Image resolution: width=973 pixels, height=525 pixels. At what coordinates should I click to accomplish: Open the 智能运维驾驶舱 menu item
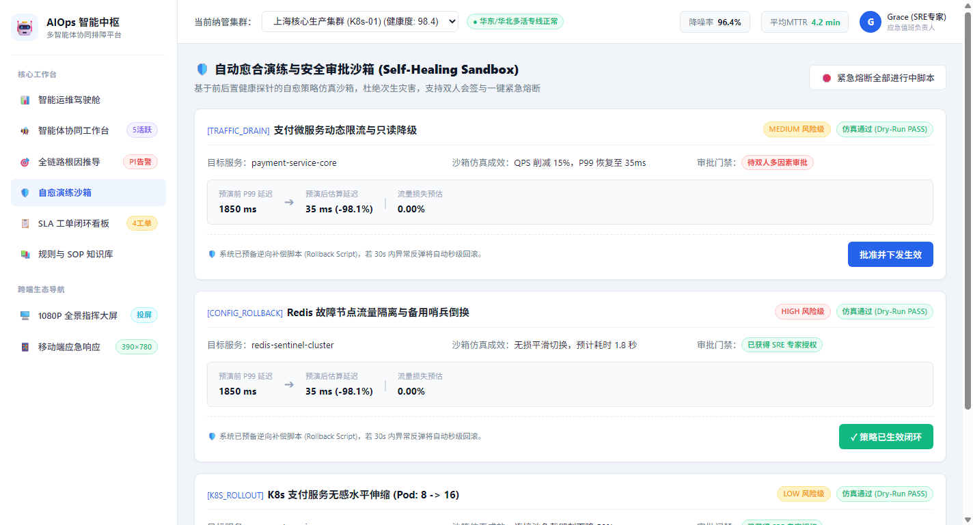[89, 100]
